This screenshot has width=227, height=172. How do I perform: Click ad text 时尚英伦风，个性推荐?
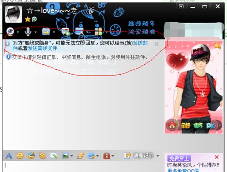(193, 165)
